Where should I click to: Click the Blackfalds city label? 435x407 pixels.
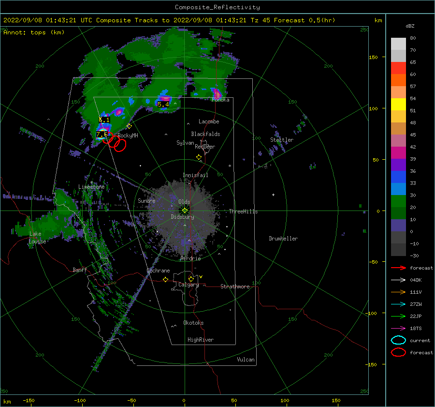point(205,134)
